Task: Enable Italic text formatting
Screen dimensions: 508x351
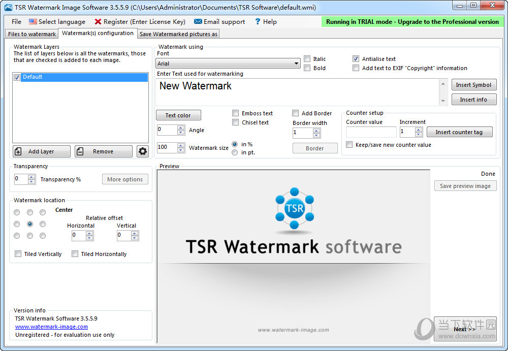Action: (307, 58)
